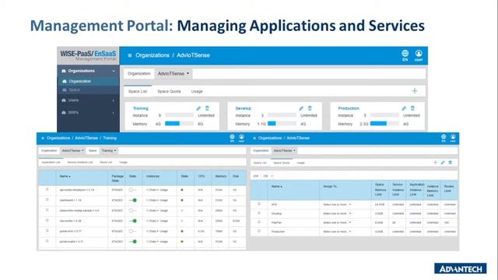Click user icon in Training window header

[x=241, y=138]
